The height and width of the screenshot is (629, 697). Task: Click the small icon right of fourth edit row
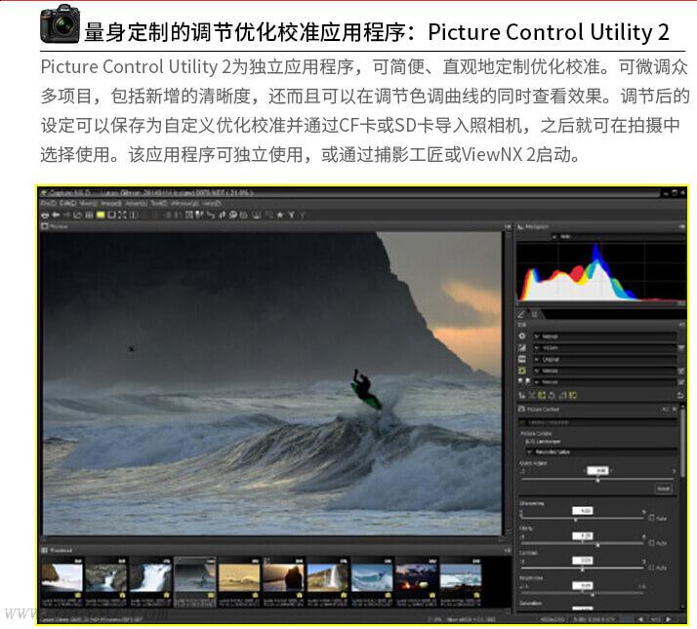coord(681,371)
